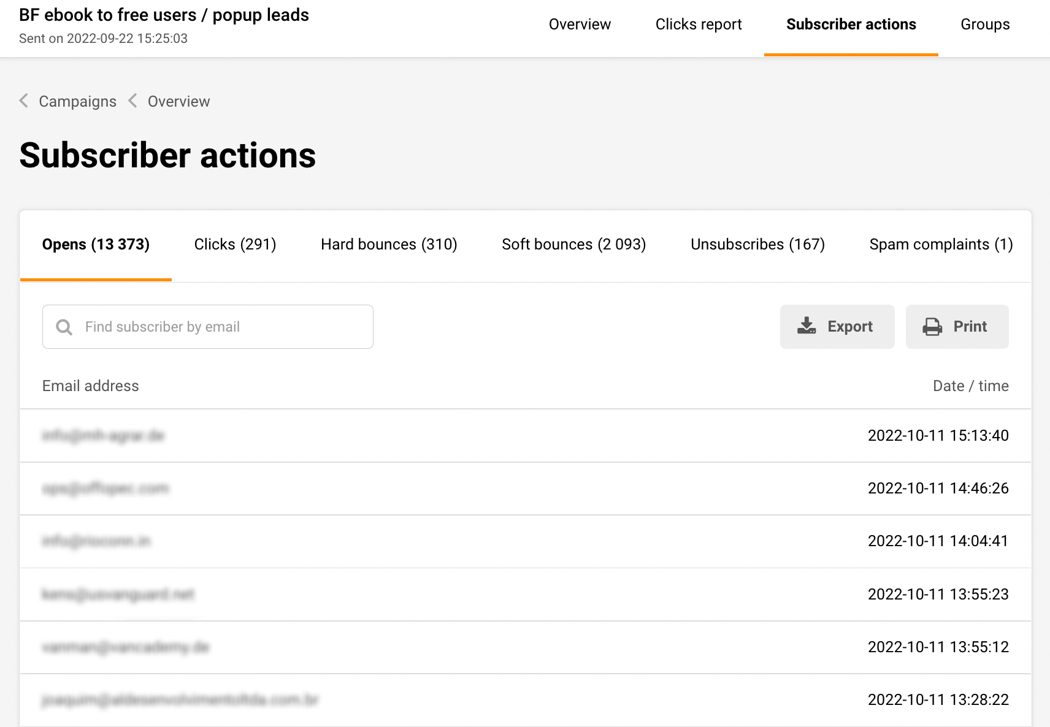1050x727 pixels.
Task: Click the Date / time column header
Action: [970, 386]
